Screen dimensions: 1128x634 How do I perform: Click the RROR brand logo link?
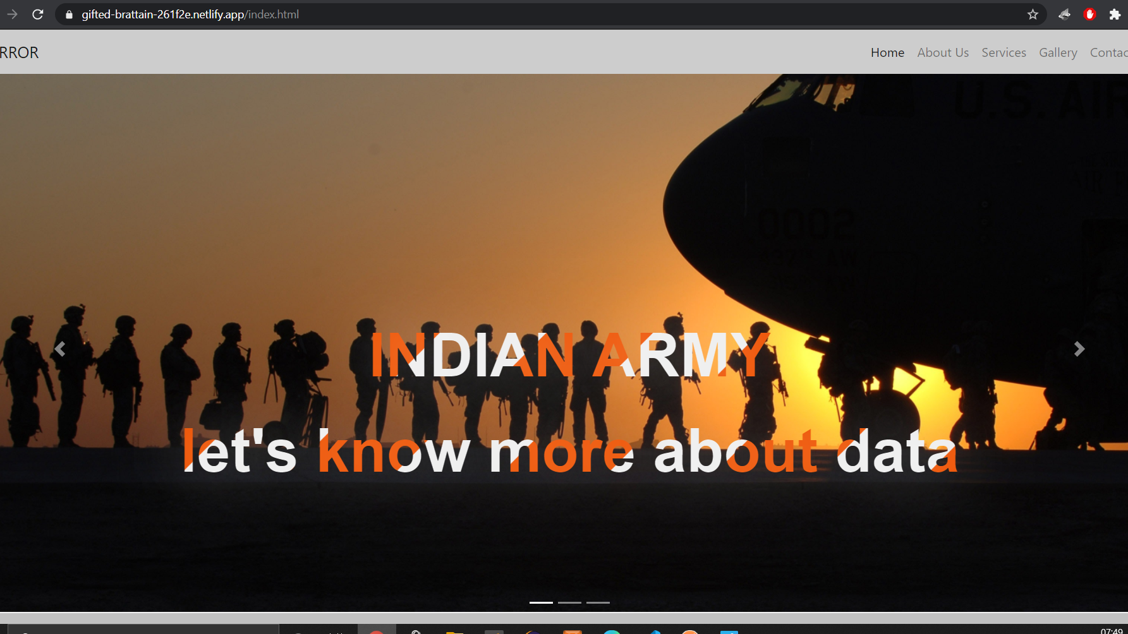point(19,52)
